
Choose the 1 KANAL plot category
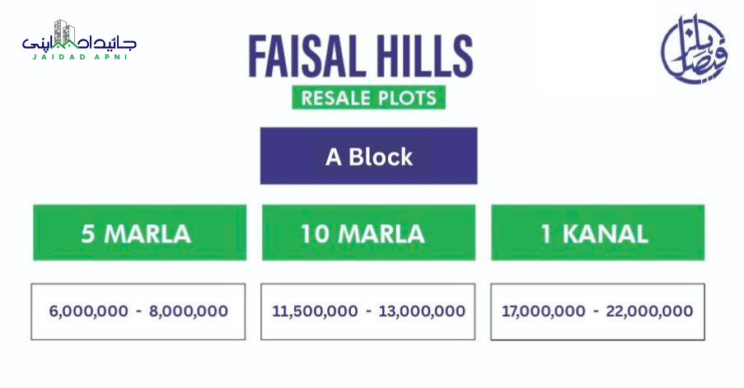click(597, 233)
